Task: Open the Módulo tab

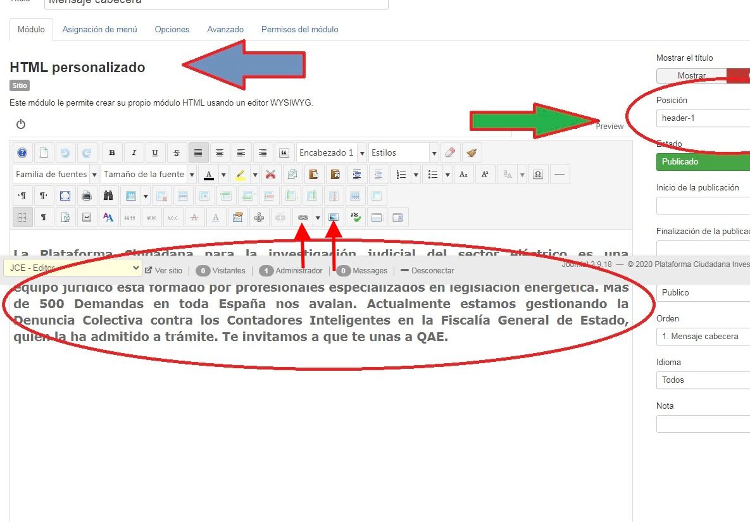Action: [31, 30]
